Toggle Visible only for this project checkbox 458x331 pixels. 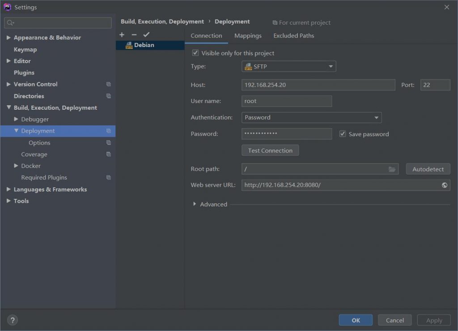click(195, 53)
